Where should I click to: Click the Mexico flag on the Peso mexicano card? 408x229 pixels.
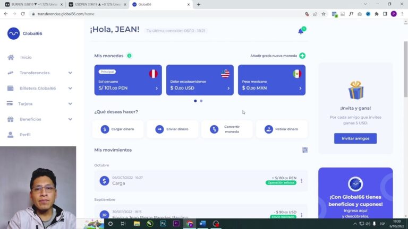tap(297, 74)
